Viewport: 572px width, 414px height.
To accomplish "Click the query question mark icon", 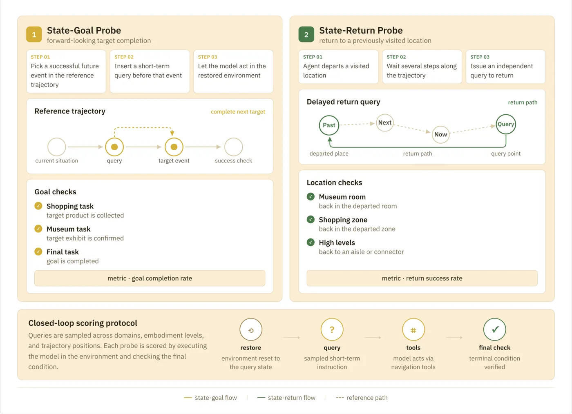I will pos(332,329).
